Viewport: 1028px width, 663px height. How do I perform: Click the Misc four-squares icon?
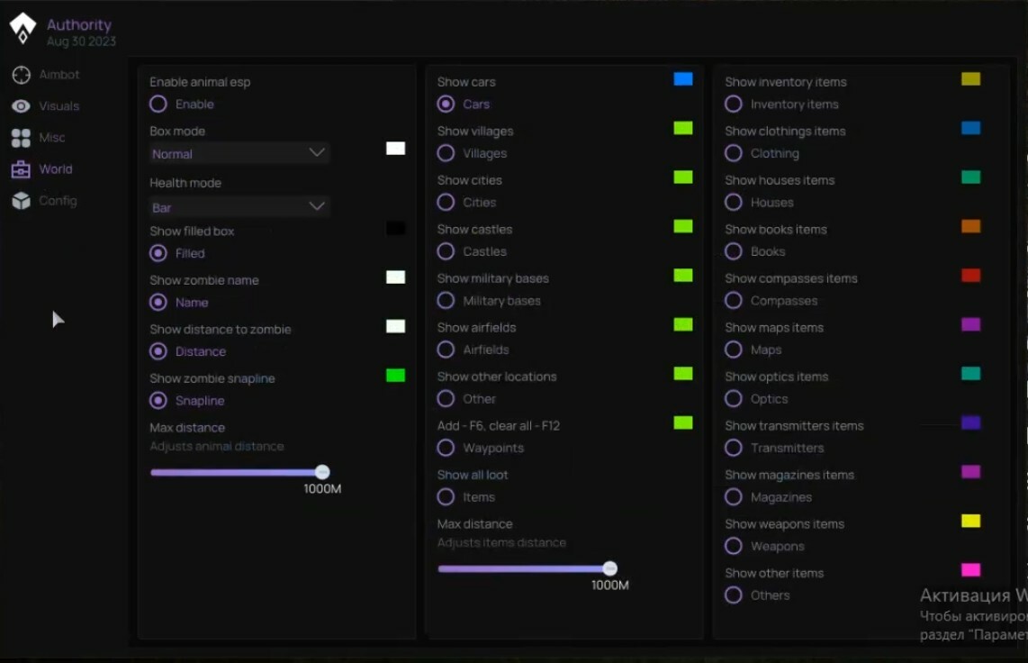[x=21, y=138]
